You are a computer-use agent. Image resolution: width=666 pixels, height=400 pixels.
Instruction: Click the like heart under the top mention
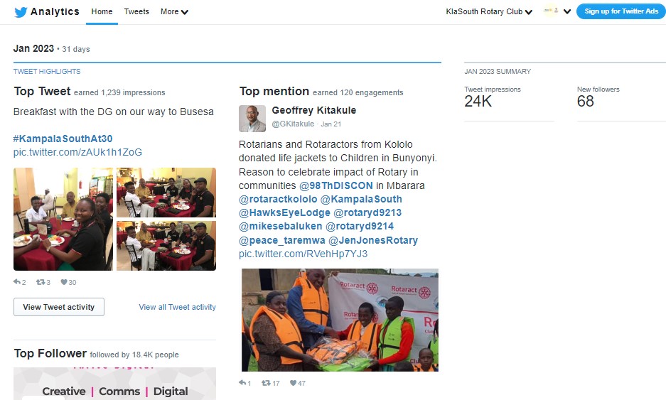click(x=293, y=382)
